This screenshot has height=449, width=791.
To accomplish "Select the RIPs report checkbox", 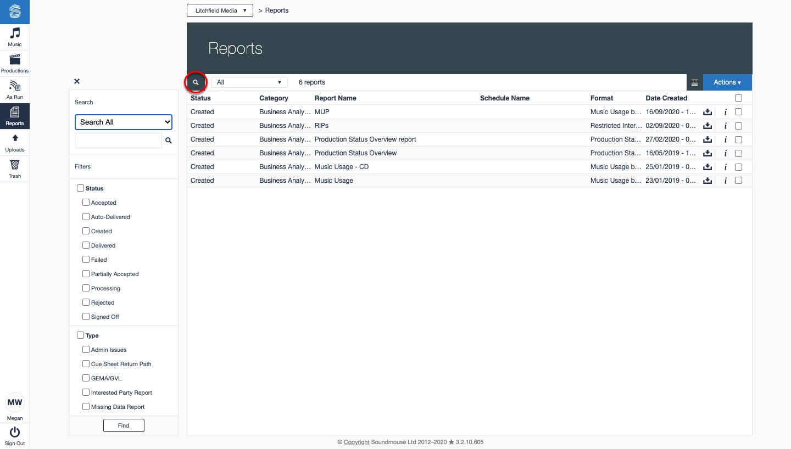I will 738,126.
